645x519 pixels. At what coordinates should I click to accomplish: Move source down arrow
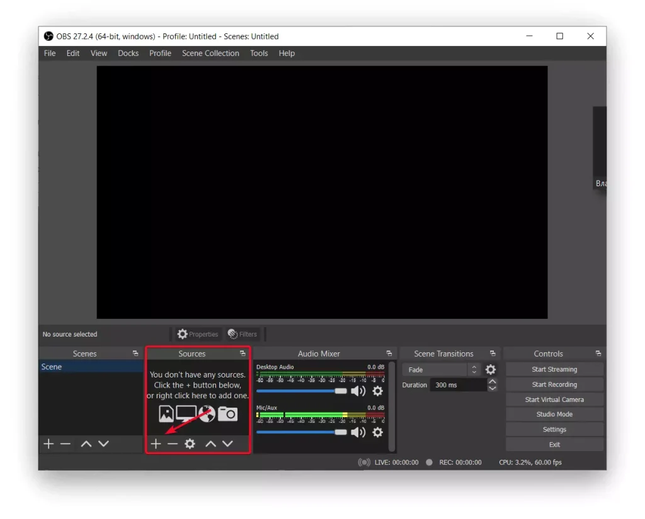227,444
